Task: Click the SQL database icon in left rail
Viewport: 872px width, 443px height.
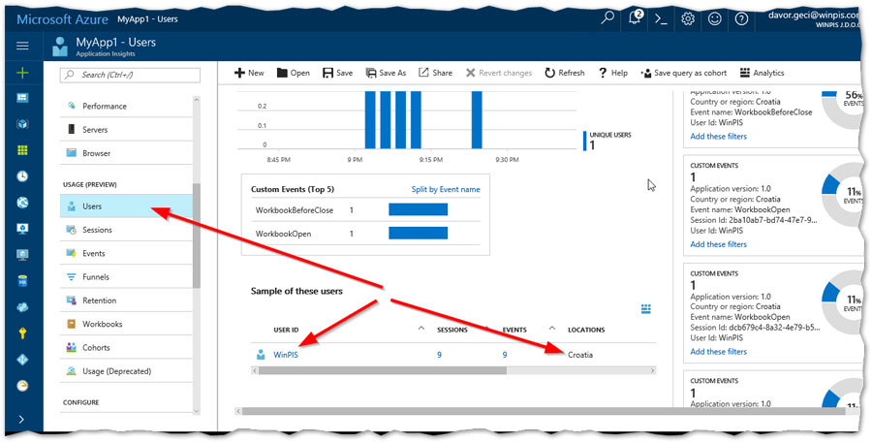Action: (22, 281)
